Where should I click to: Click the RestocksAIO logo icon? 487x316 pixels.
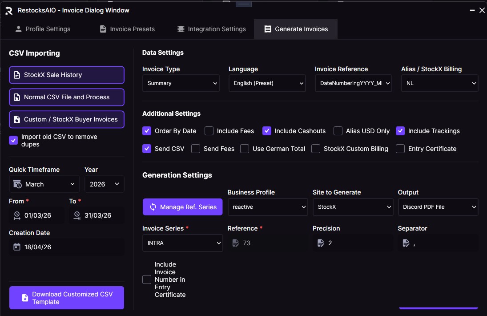click(x=8, y=10)
